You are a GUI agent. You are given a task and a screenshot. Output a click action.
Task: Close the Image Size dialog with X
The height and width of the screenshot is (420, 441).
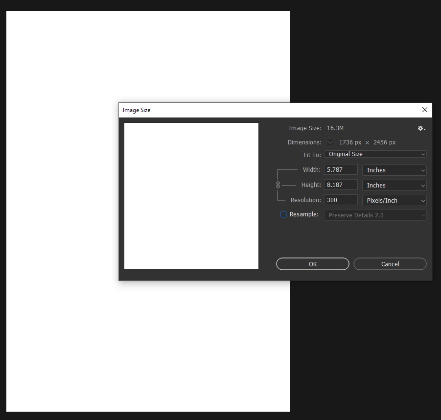click(x=425, y=110)
